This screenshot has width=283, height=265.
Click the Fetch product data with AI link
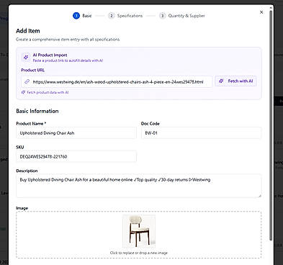pyautogui.click(x=45, y=92)
